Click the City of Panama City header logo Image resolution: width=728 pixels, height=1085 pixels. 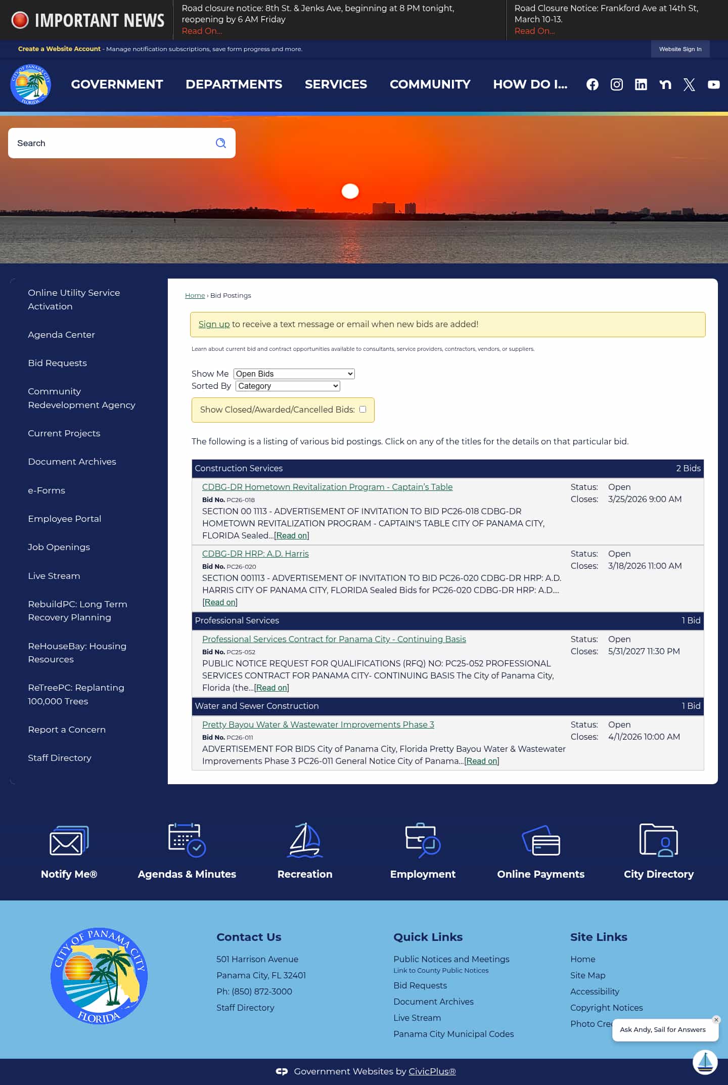[30, 84]
